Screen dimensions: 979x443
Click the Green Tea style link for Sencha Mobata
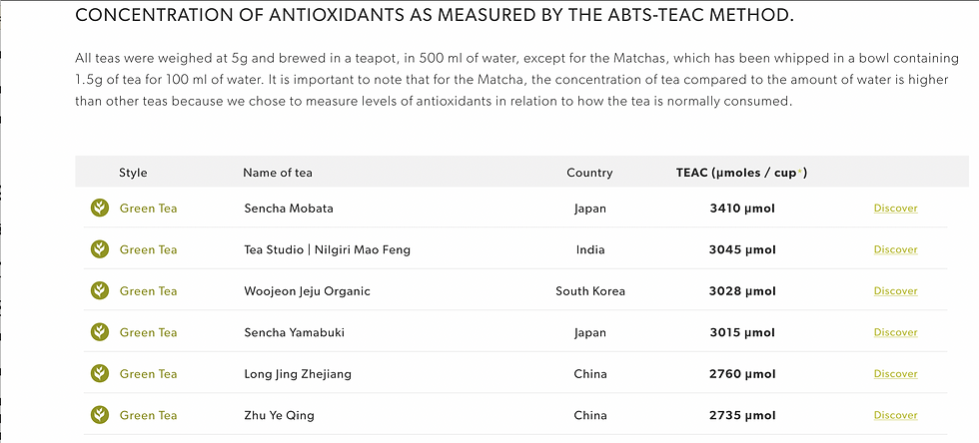coord(148,209)
